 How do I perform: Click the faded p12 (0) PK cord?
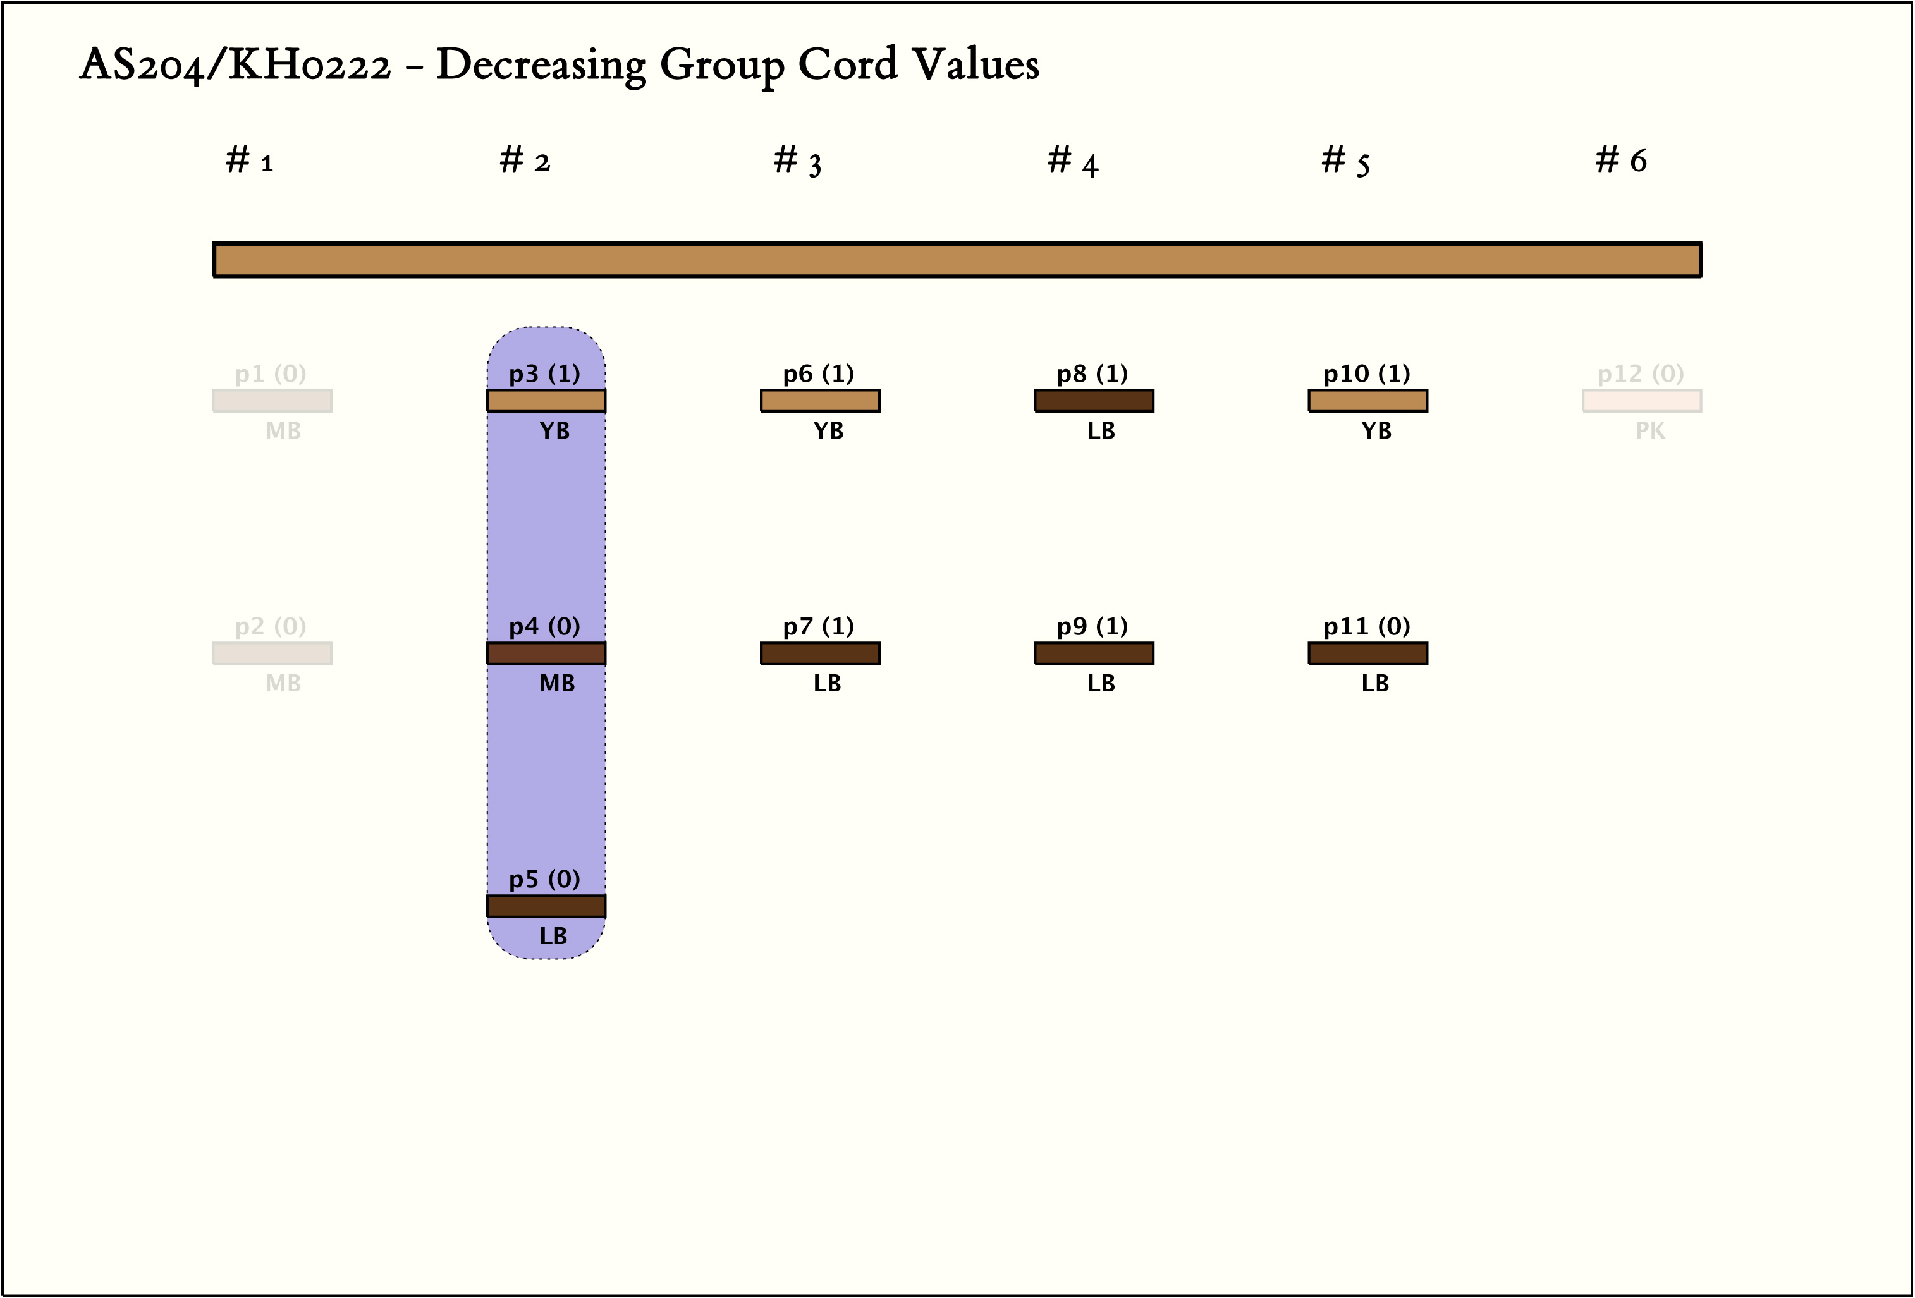click(1641, 401)
